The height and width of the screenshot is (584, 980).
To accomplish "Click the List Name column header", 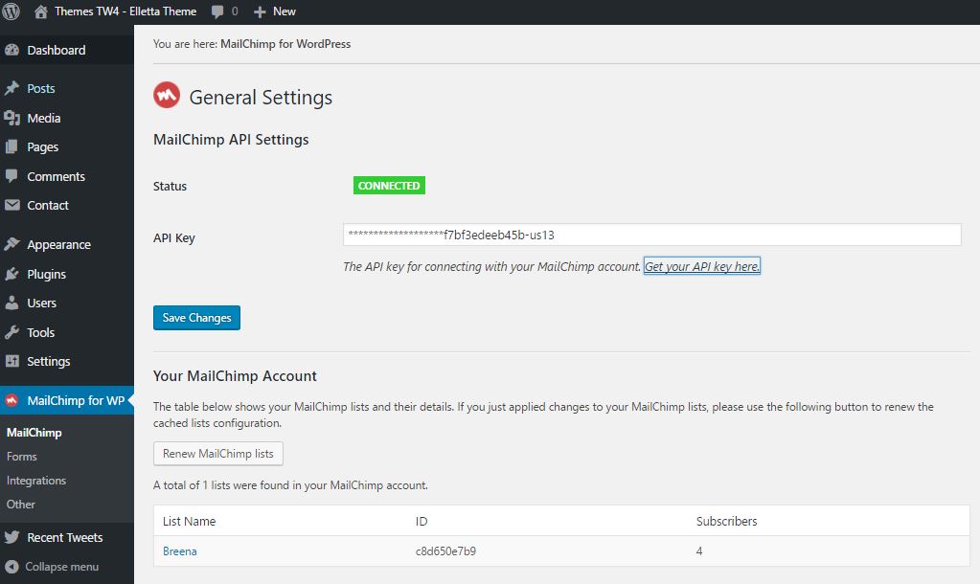I will (189, 521).
